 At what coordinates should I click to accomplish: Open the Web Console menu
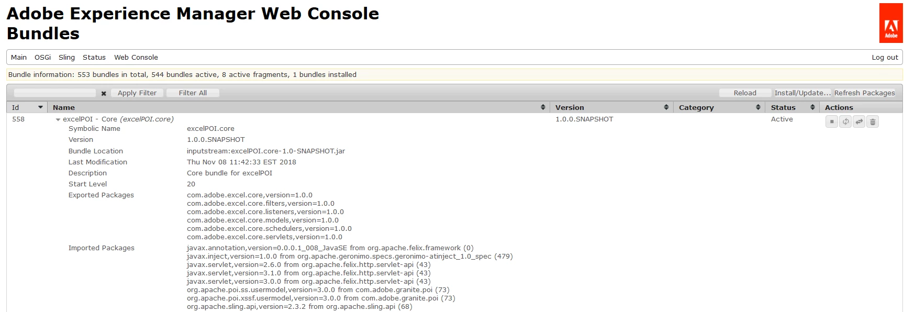pos(136,58)
